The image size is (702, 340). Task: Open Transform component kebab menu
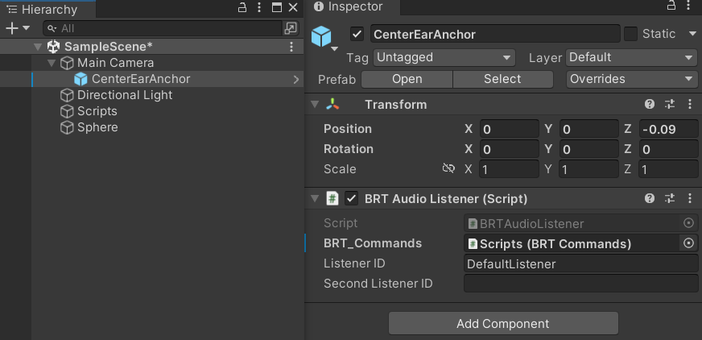pyautogui.click(x=689, y=105)
